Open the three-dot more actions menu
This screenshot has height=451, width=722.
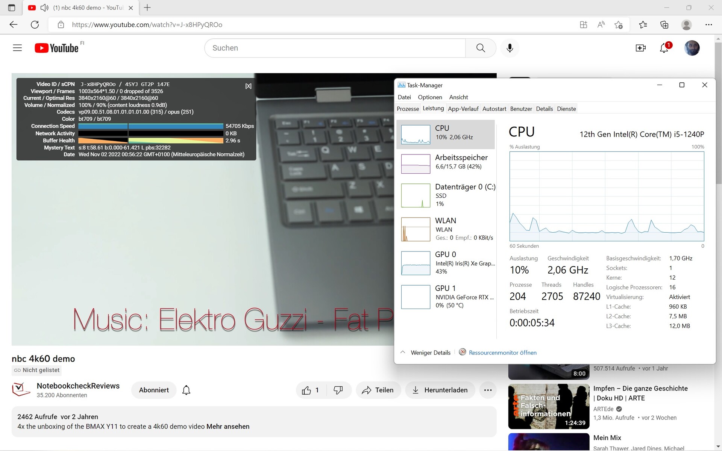(488, 390)
